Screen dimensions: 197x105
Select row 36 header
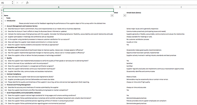2,104
